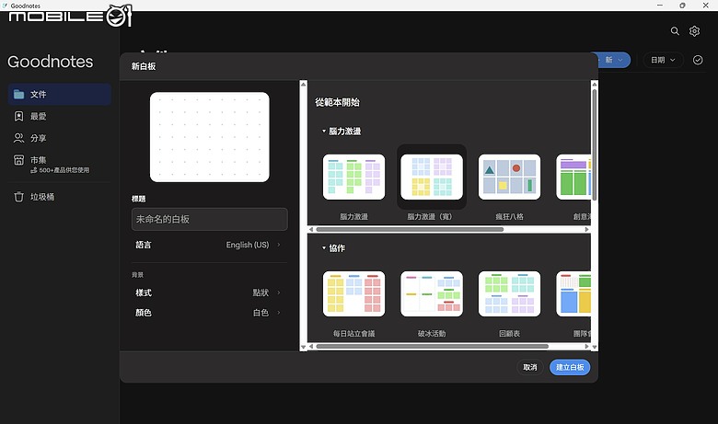Screen dimensions: 718x424
Task: Select the 回顧表 template thumbnail
Action: point(509,293)
